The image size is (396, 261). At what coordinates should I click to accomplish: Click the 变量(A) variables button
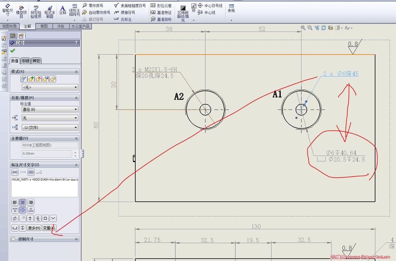coord(49,228)
